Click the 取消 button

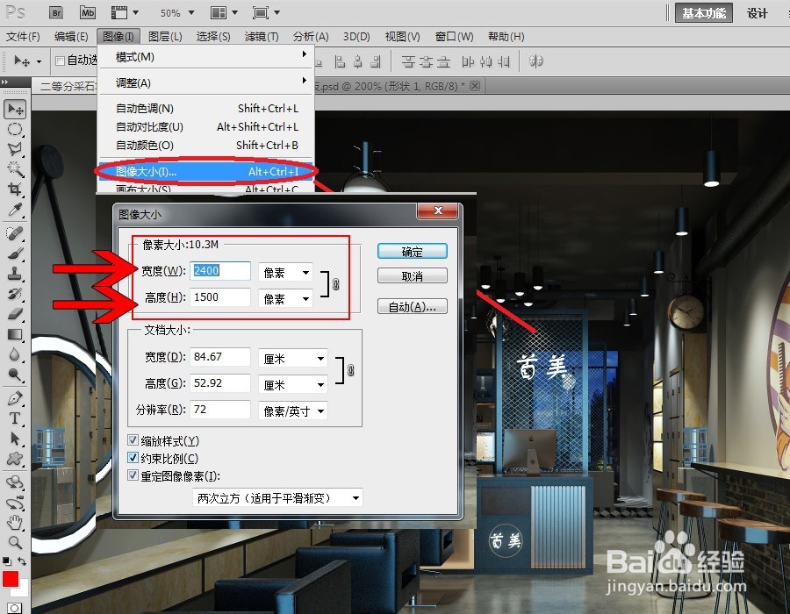pos(413,275)
